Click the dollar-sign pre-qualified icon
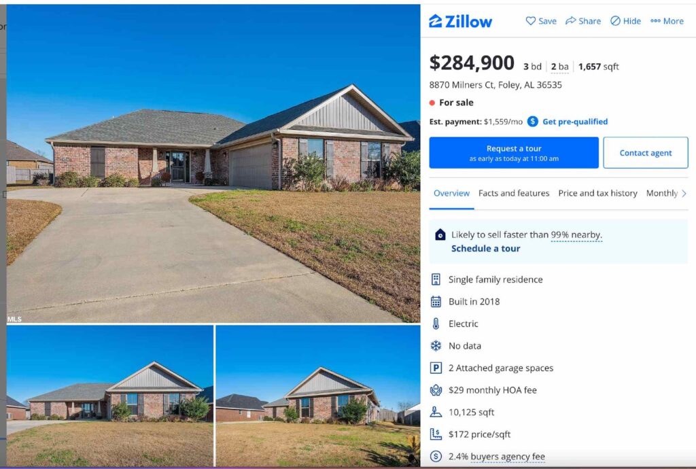Image resolution: width=696 pixels, height=469 pixels. click(533, 122)
